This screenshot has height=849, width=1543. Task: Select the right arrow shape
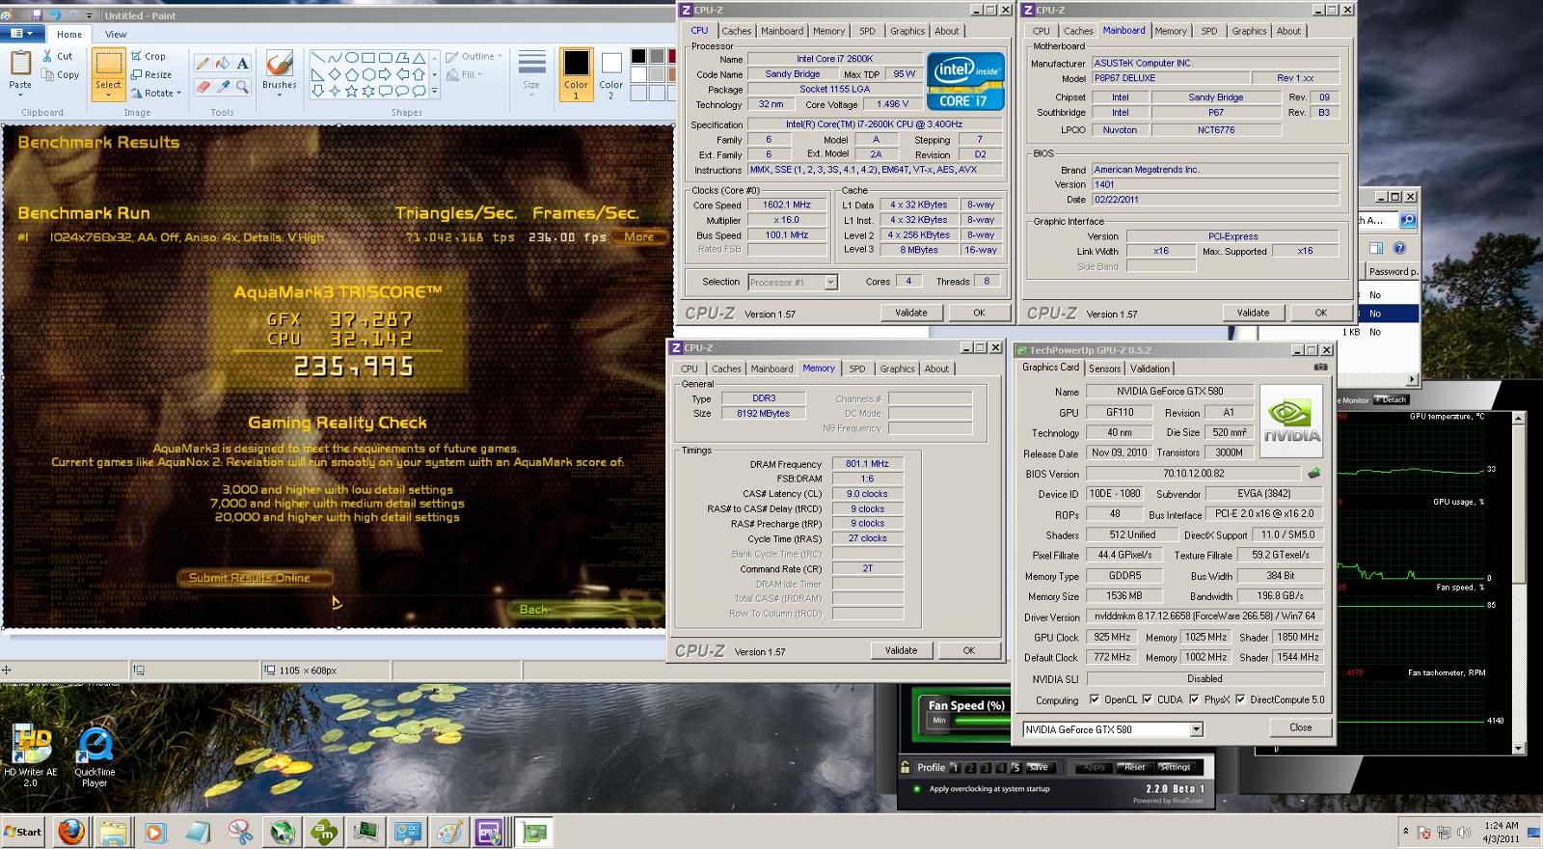[x=385, y=74]
